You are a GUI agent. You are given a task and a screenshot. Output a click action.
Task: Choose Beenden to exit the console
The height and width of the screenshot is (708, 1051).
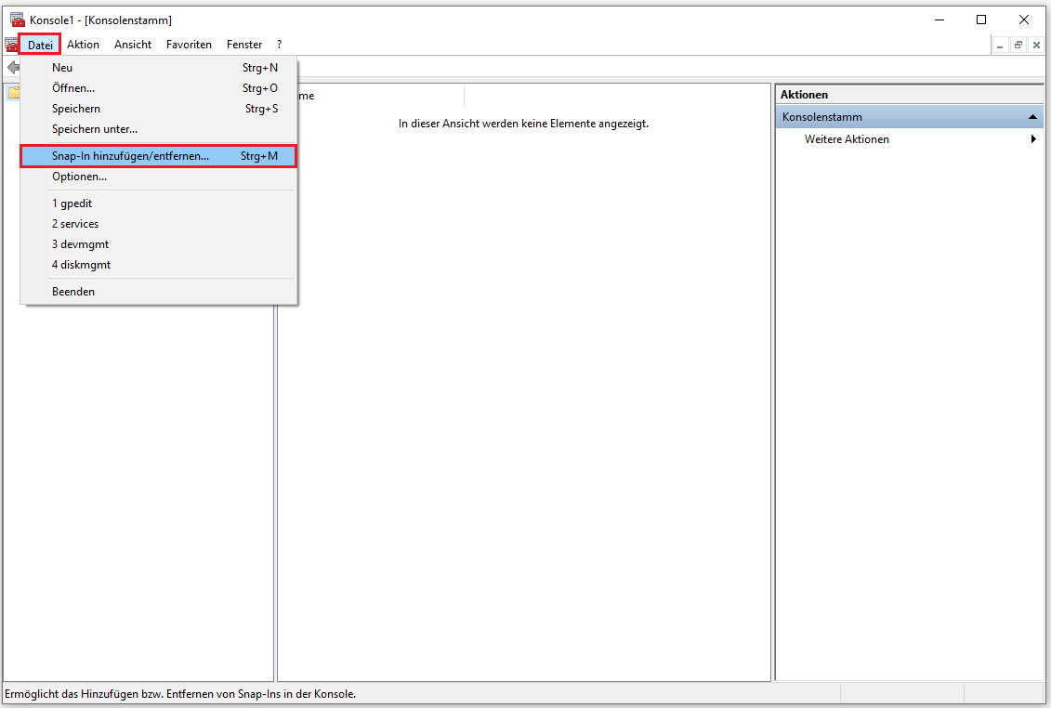pyautogui.click(x=159, y=292)
